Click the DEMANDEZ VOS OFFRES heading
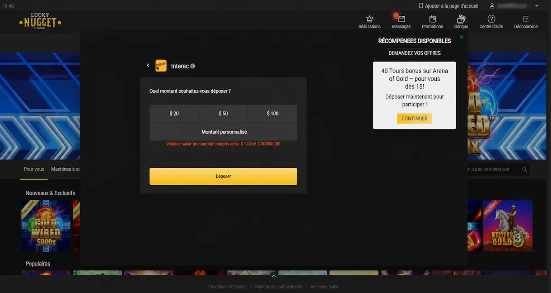 415,53
